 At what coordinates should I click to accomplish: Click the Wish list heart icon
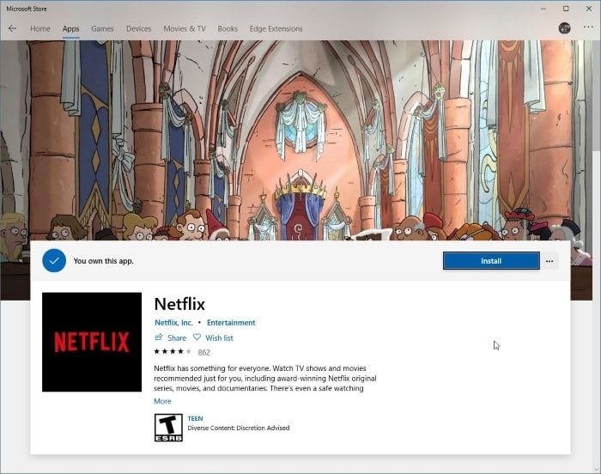pyautogui.click(x=197, y=337)
